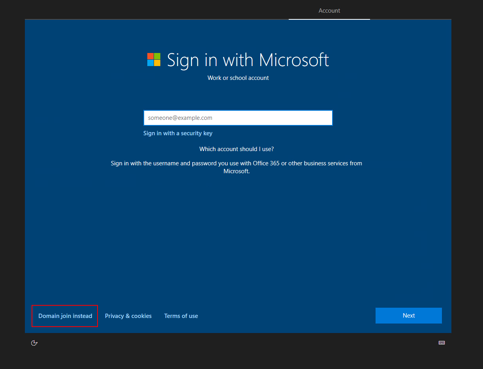This screenshot has width=483, height=369.
Task: Click the 'Work or school account' subtitle
Action: click(238, 78)
